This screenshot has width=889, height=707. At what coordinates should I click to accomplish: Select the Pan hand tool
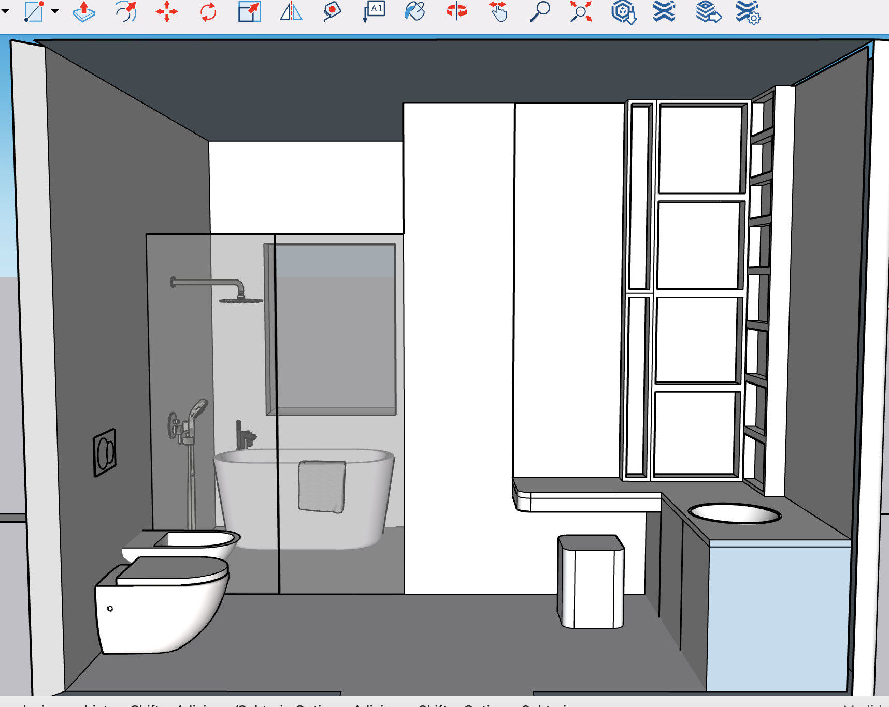pyautogui.click(x=498, y=11)
